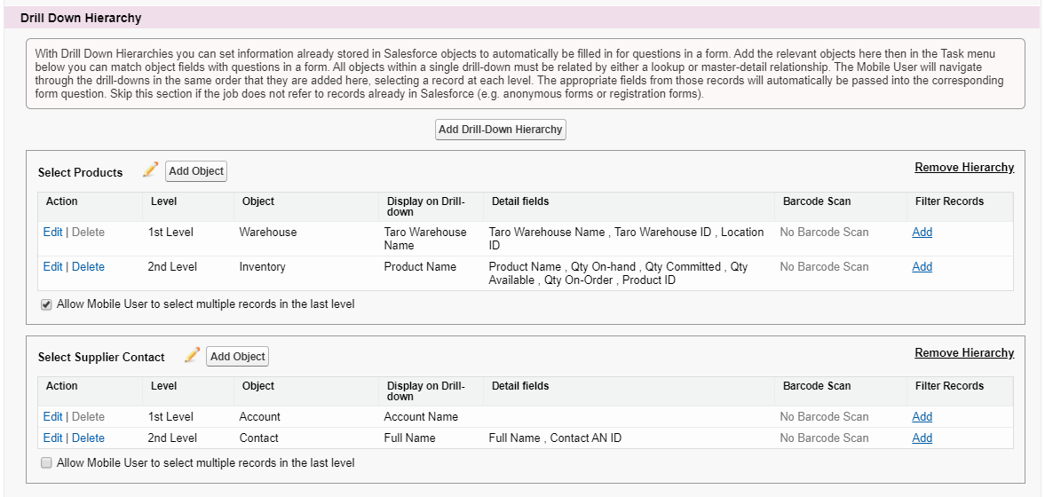The height and width of the screenshot is (497, 1045).
Task: Enable multiple records checkbox under Select Products
Action: pos(46,304)
